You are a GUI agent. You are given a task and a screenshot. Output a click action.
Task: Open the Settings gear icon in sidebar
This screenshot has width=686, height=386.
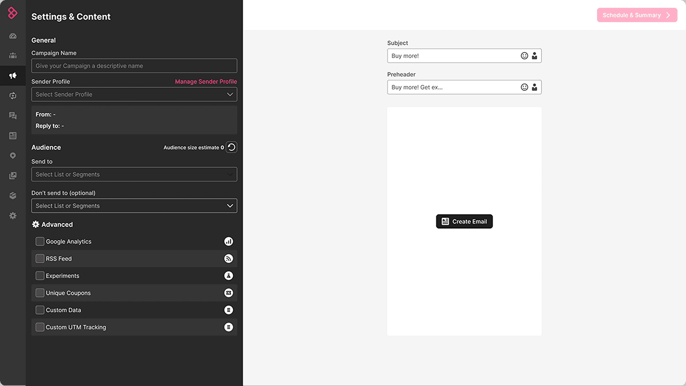tap(13, 216)
